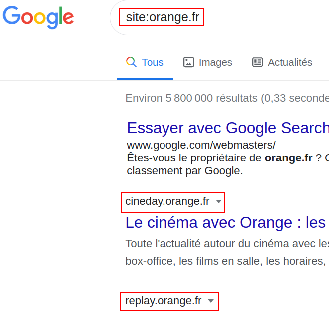Click the box-office, les films en salle line
The image size is (329, 313).
(x=225, y=261)
